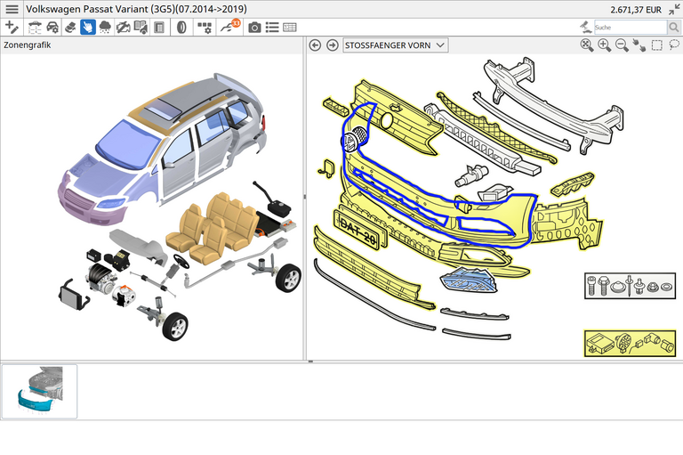Click the engine block in the Zonengrafik
Viewport: 683px width, 455px height.
pos(101,277)
